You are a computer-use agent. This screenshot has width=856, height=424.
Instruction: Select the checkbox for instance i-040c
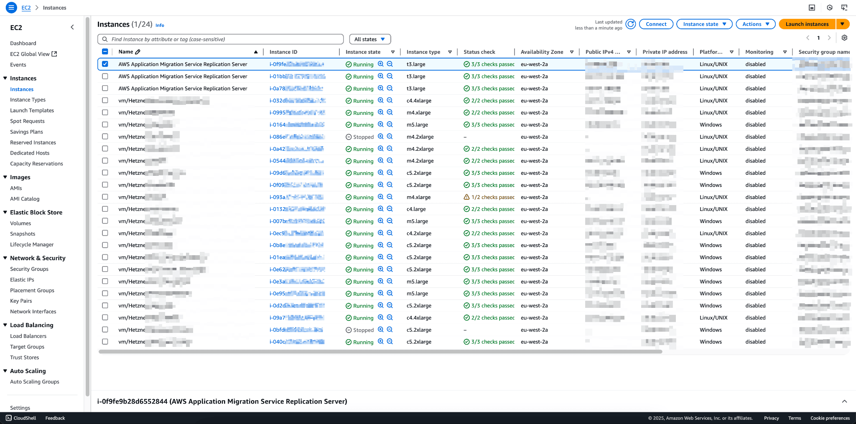coord(105,341)
